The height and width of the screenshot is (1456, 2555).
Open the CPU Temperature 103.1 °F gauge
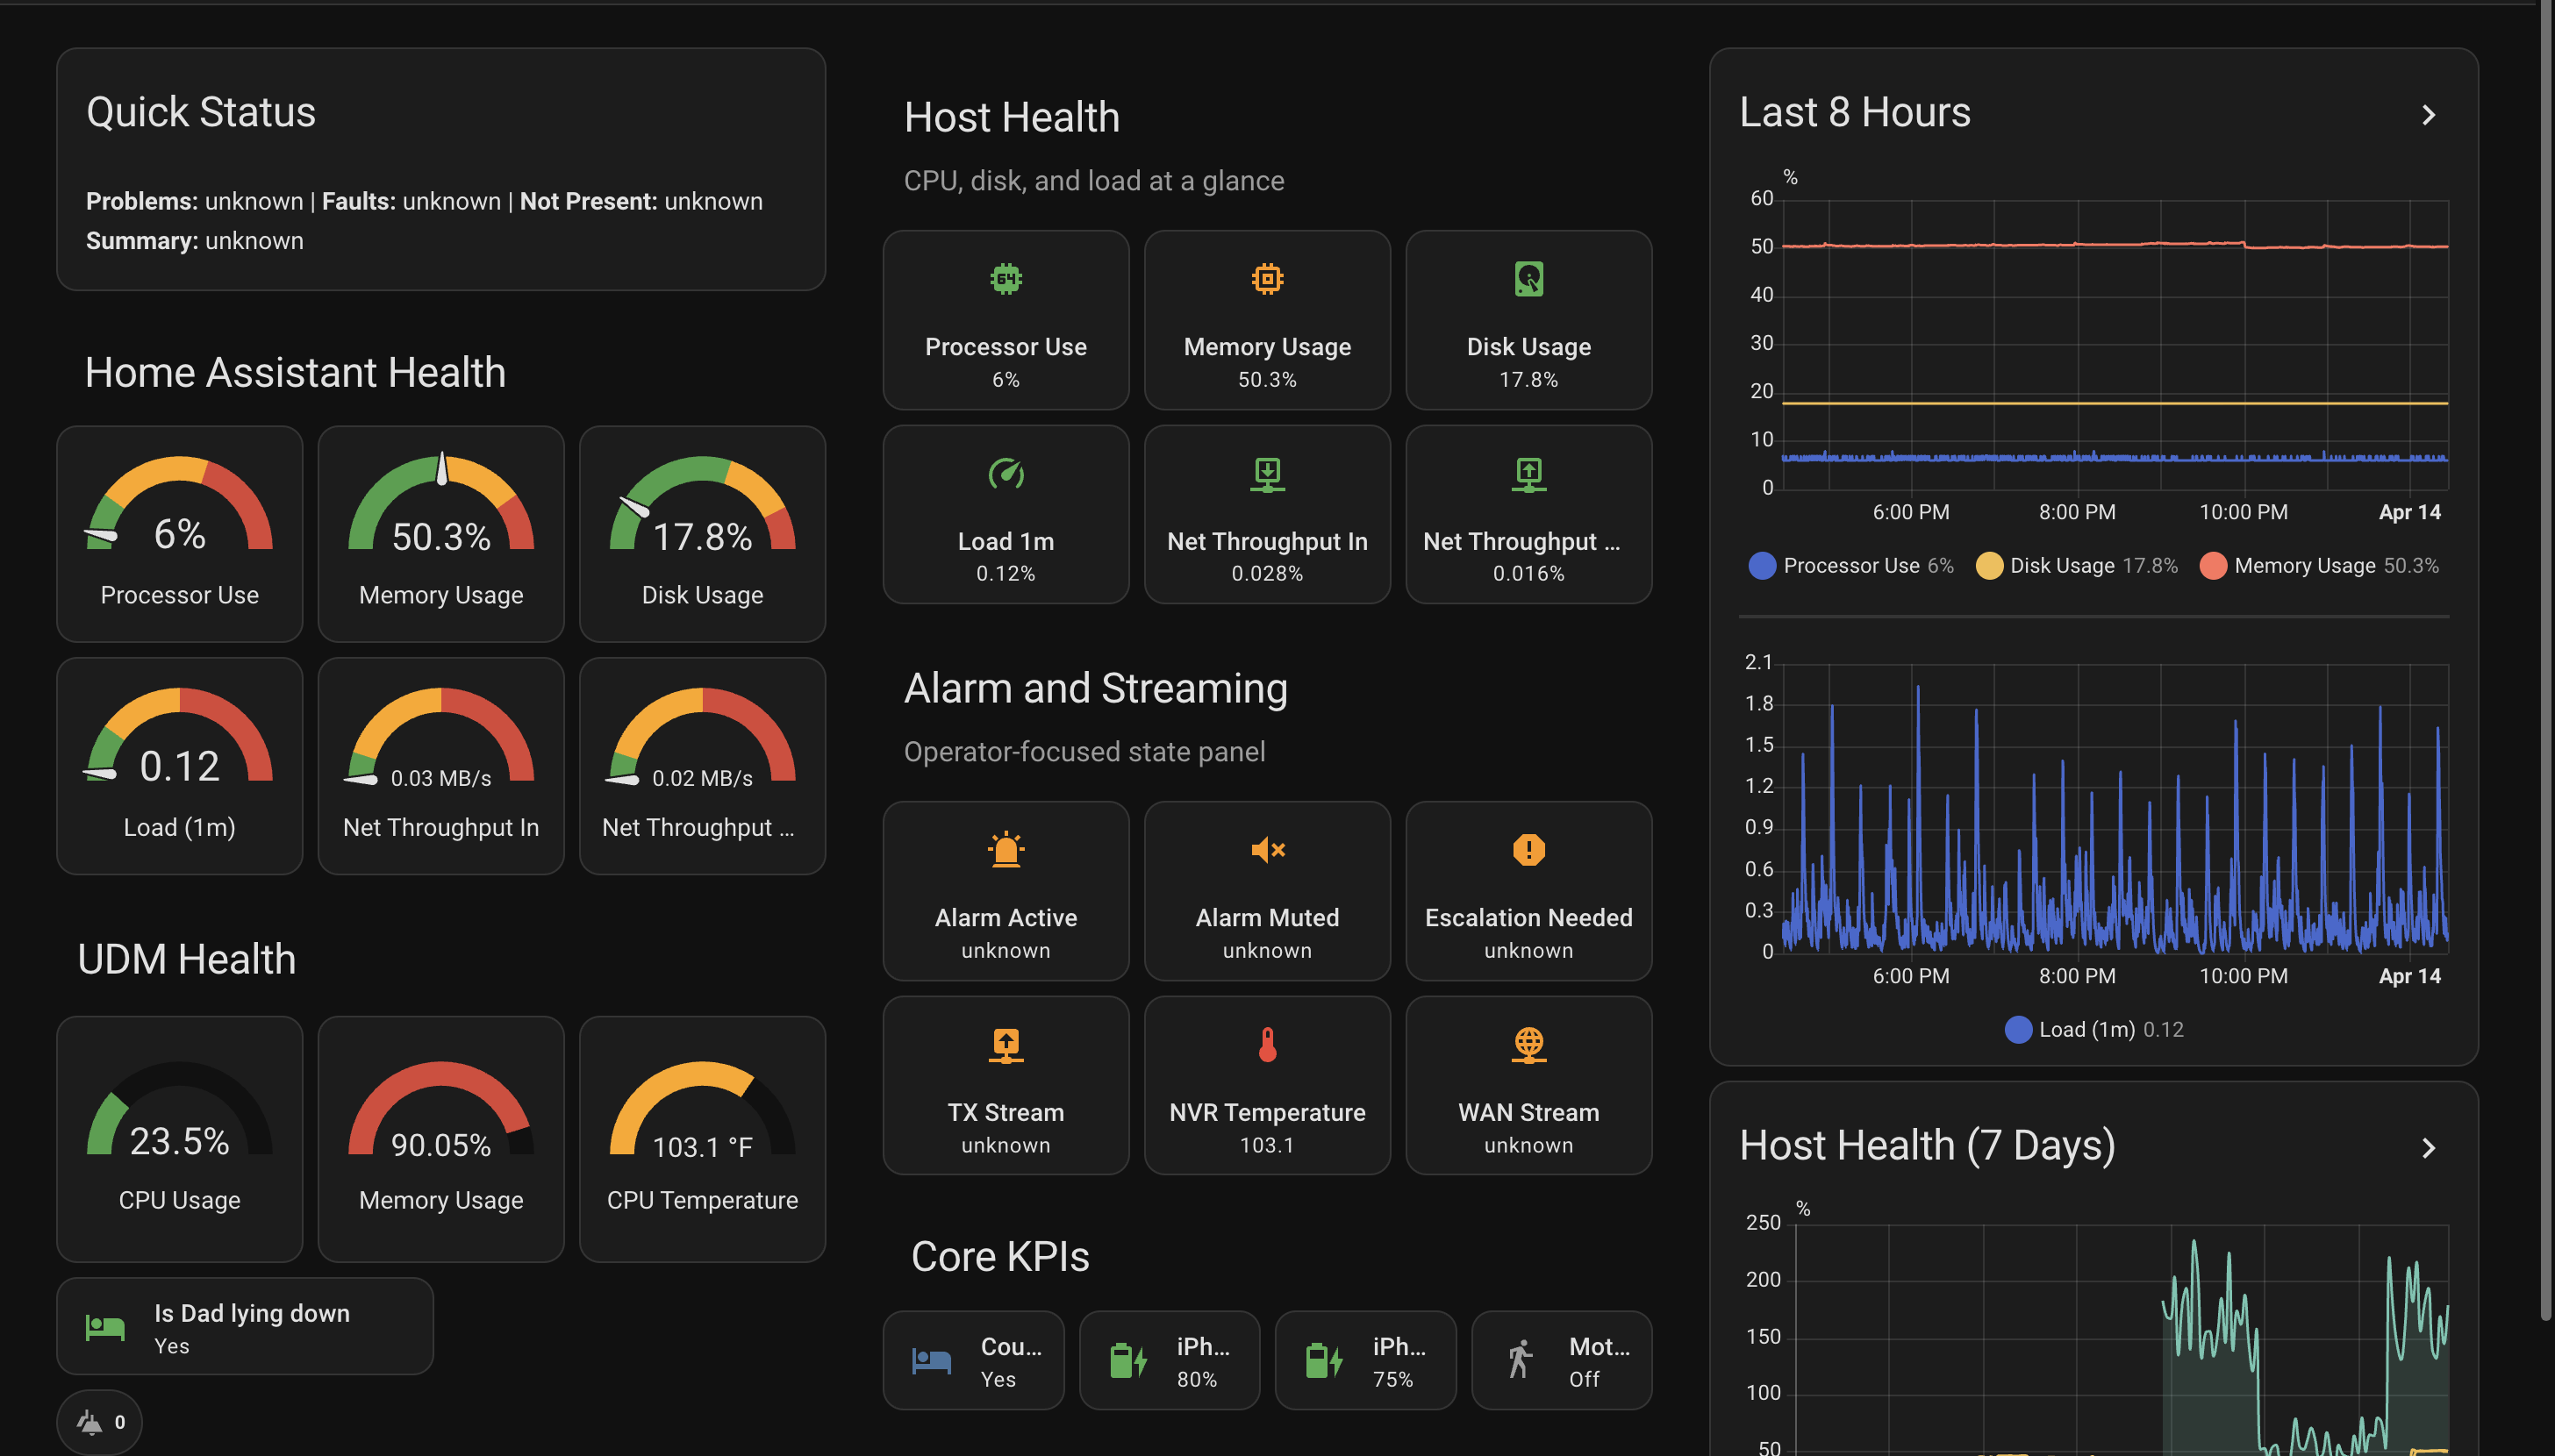click(x=702, y=1139)
